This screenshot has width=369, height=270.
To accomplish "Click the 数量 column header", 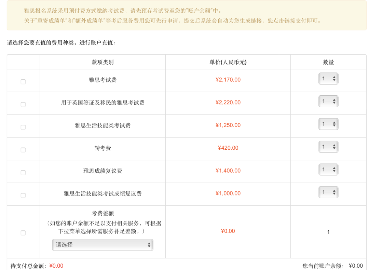I will point(328,62).
